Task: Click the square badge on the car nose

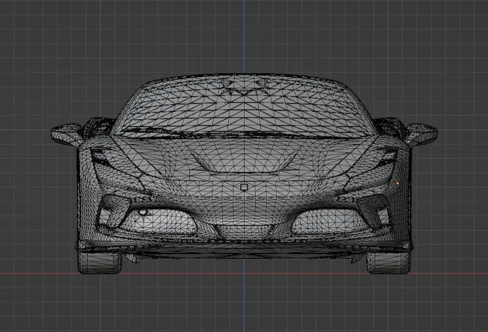Action: coord(245,187)
